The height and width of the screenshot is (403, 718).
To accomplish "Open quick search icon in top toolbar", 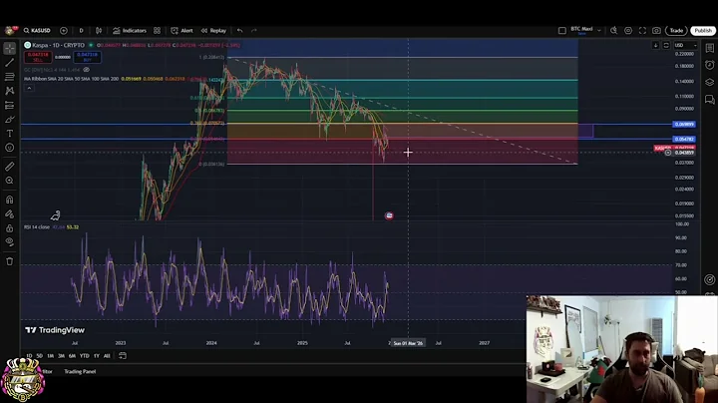I will 613,31.
